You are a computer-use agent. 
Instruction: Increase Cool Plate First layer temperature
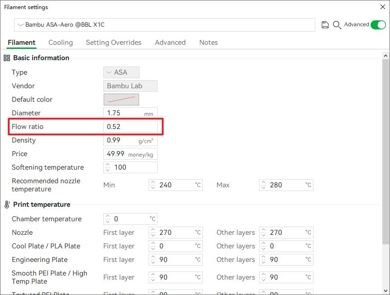pyautogui.click(x=153, y=243)
